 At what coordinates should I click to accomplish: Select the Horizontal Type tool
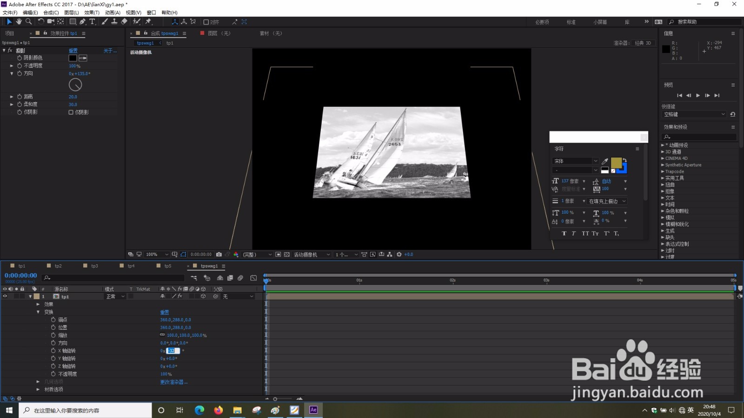tap(92, 22)
